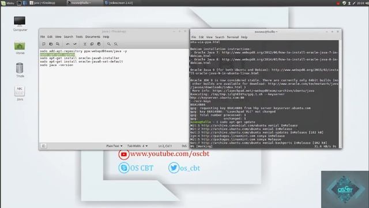Select the java text file desktop icon
This screenshot has width=369, height=208.
click(x=20, y=93)
